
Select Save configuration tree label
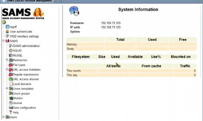pos(24,108)
